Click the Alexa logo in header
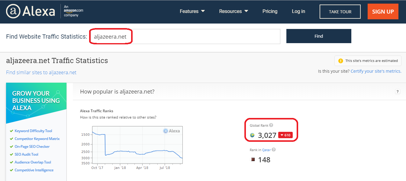This screenshot has width=406, height=181. (x=31, y=11)
